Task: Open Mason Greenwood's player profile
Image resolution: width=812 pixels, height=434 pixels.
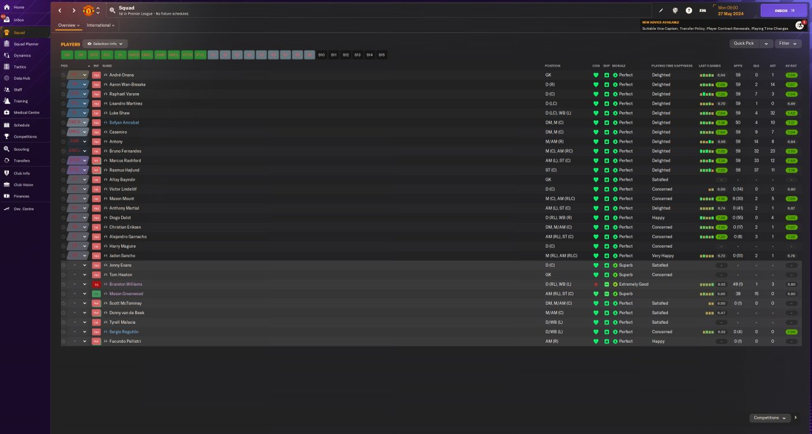Action: 126,293
